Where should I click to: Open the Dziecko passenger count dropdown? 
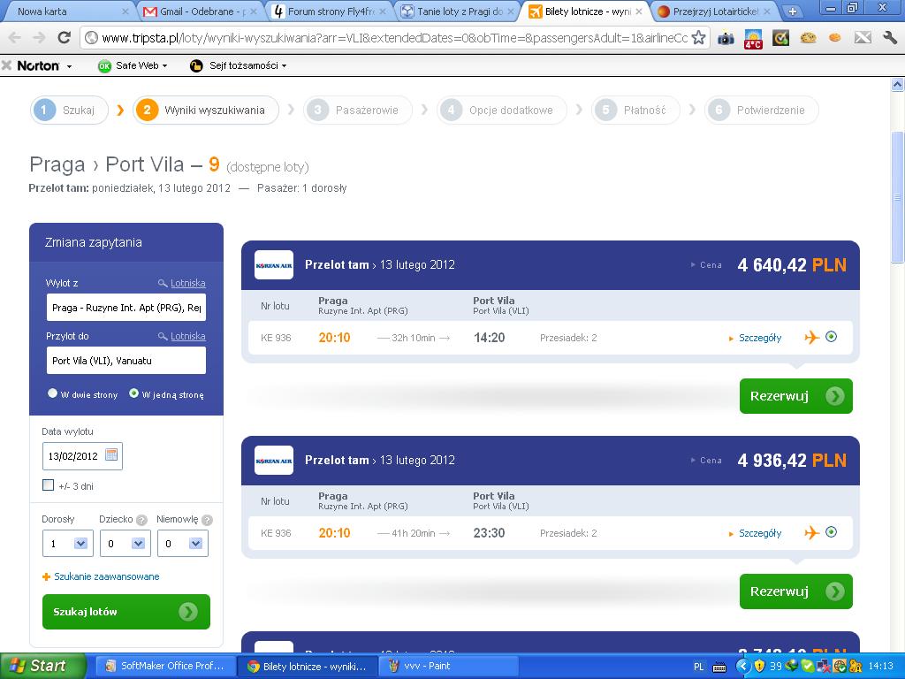coord(125,544)
